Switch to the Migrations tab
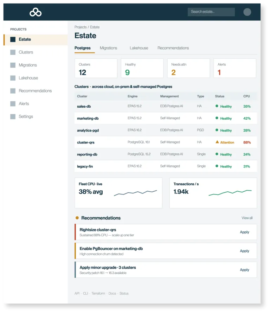The height and width of the screenshot is (313, 270). click(x=108, y=48)
